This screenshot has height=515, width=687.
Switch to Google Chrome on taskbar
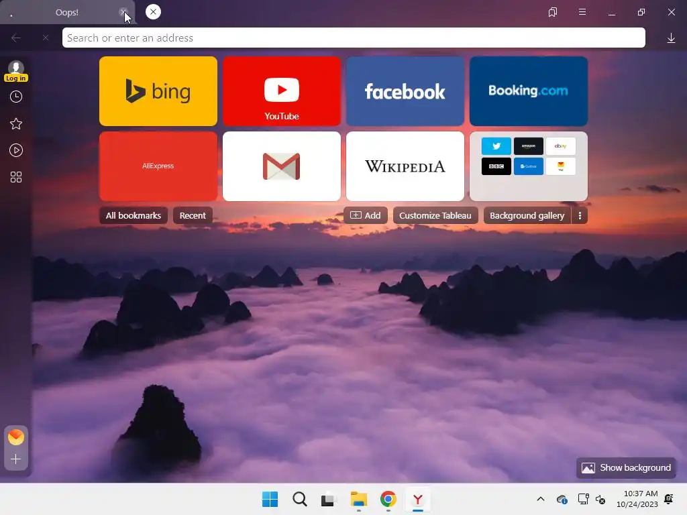(x=388, y=499)
